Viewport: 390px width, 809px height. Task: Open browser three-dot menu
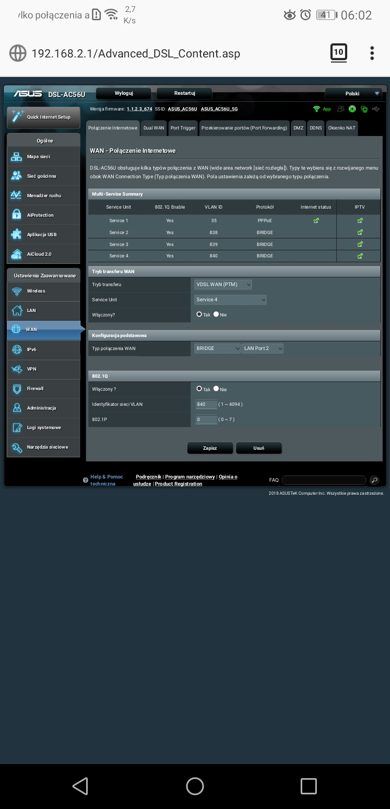(x=372, y=53)
